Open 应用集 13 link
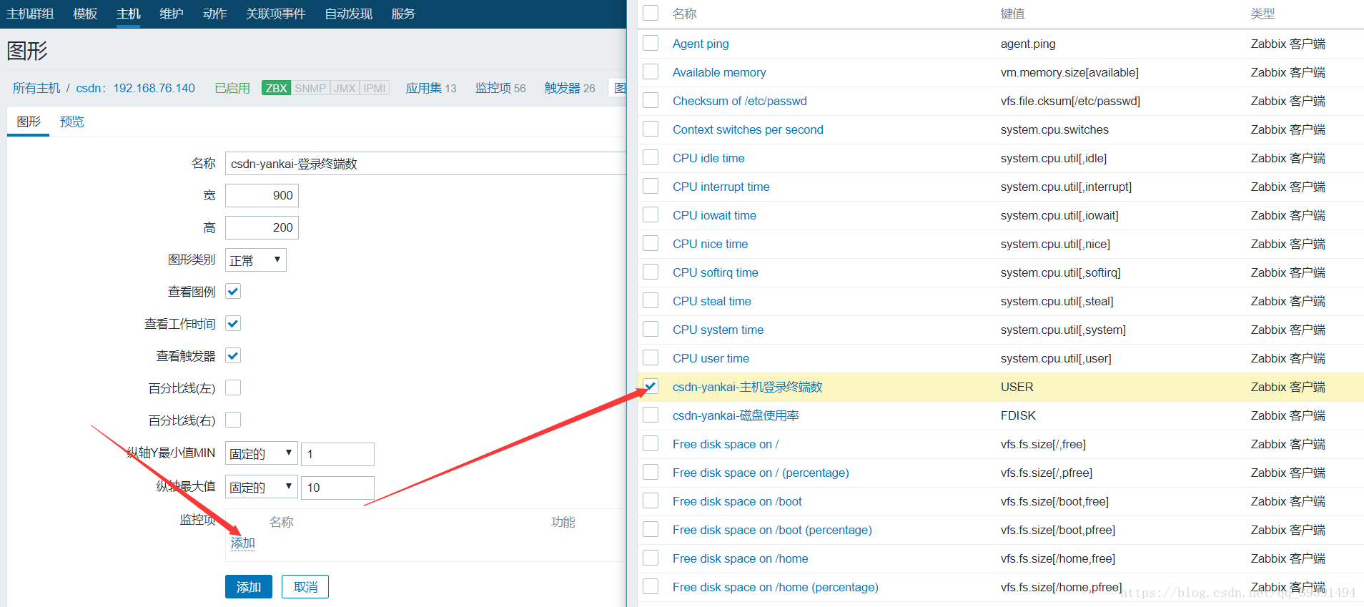 (431, 88)
